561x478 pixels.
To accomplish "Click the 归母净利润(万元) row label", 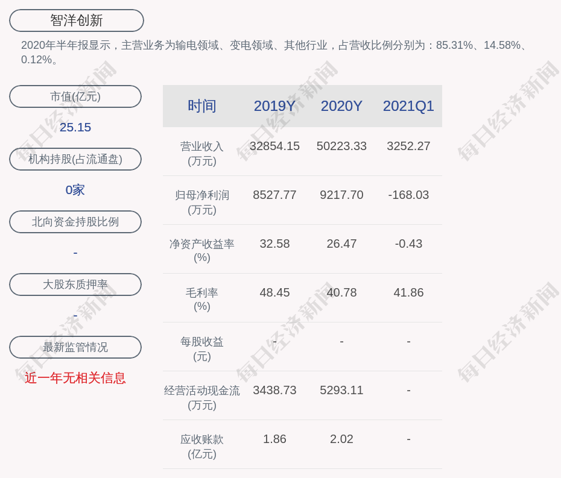I will tap(202, 203).
